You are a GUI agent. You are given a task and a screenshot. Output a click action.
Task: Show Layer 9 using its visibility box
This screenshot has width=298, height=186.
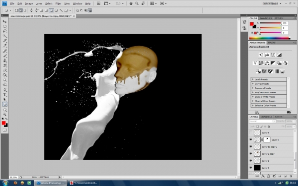(251, 132)
